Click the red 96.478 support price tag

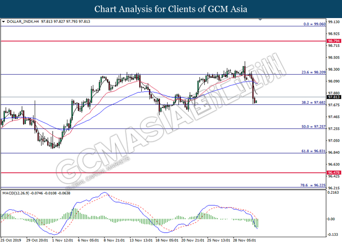(333, 173)
